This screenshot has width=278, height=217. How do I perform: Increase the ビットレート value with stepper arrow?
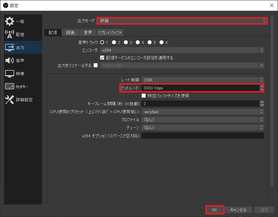click(x=262, y=86)
